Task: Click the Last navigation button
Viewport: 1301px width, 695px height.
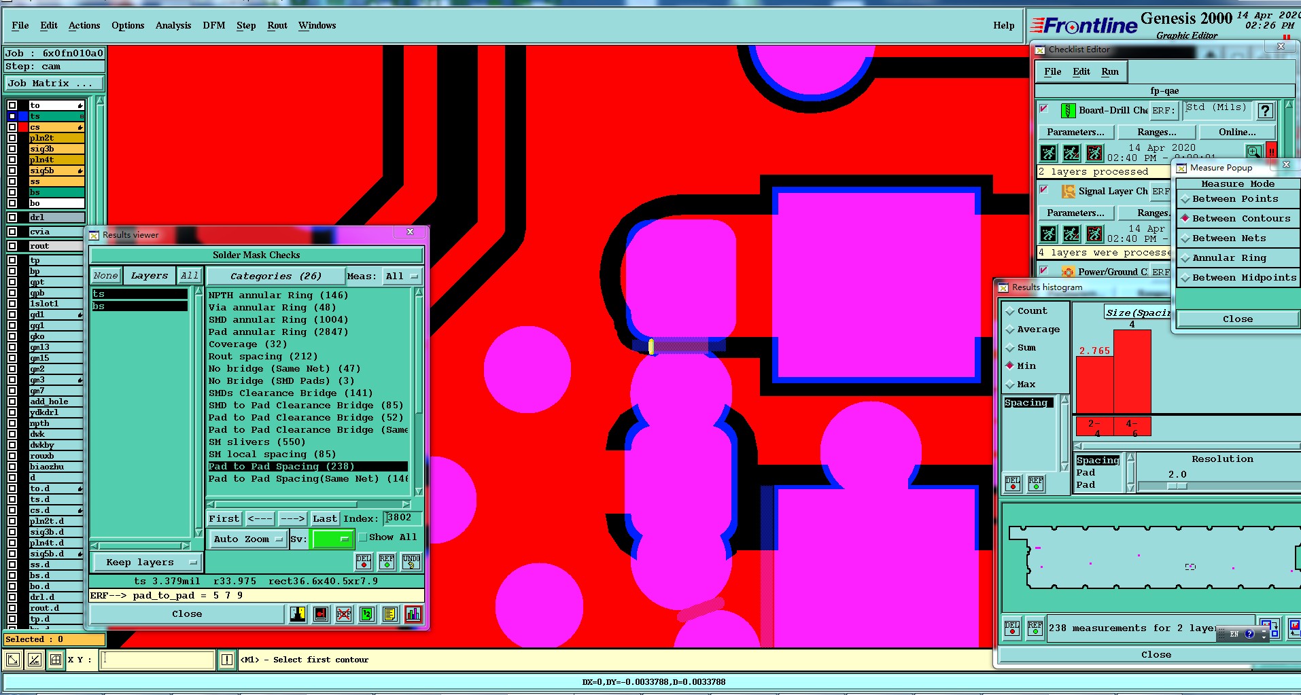Action: tap(325, 519)
